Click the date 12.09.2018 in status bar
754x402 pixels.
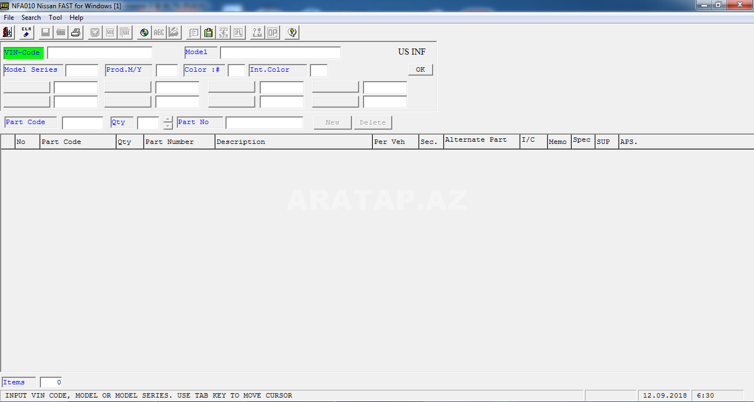(665, 395)
